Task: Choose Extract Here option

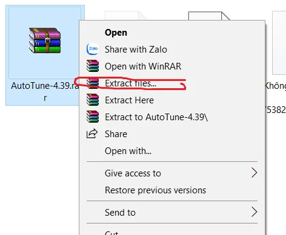Action: point(129,100)
